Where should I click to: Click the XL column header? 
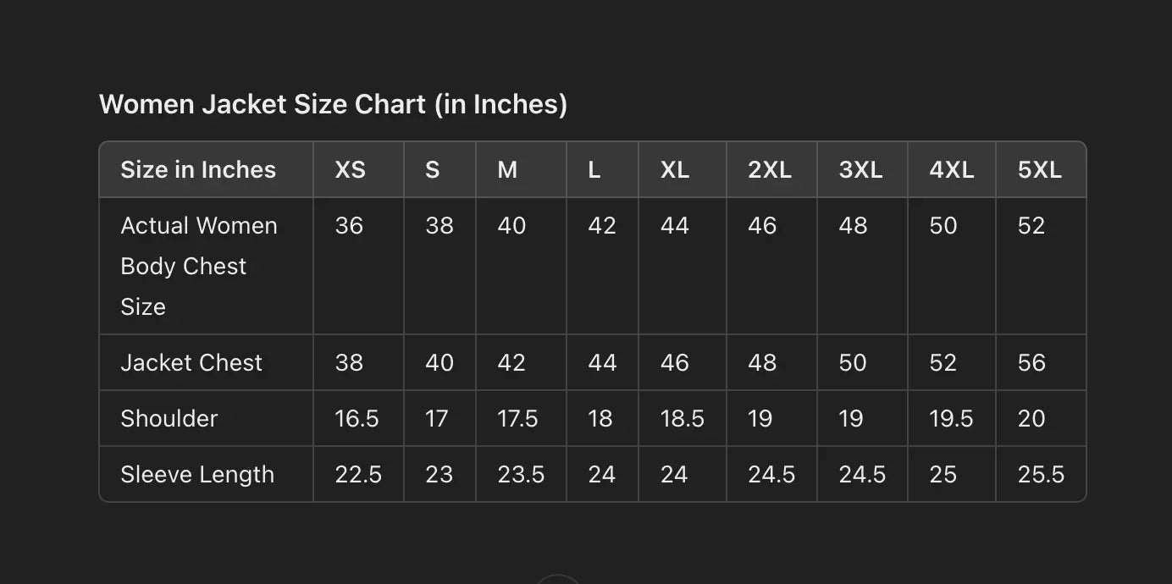pyautogui.click(x=674, y=170)
